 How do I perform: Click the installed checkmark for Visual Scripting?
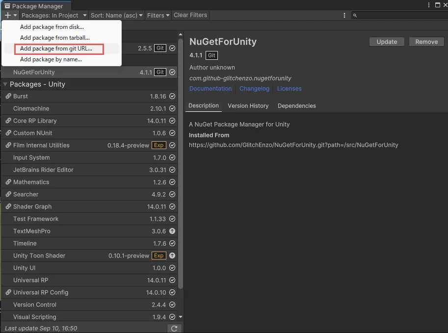click(x=172, y=317)
